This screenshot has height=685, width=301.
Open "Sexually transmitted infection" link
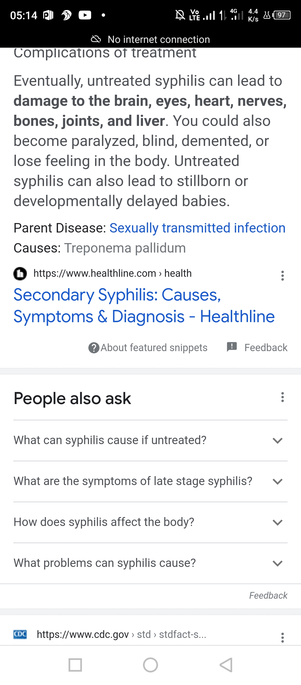pos(197,228)
